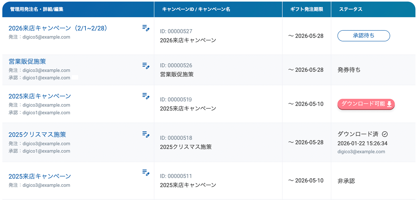
Task: Click the check circle beside ダウンロード済
Action: [x=385, y=134]
